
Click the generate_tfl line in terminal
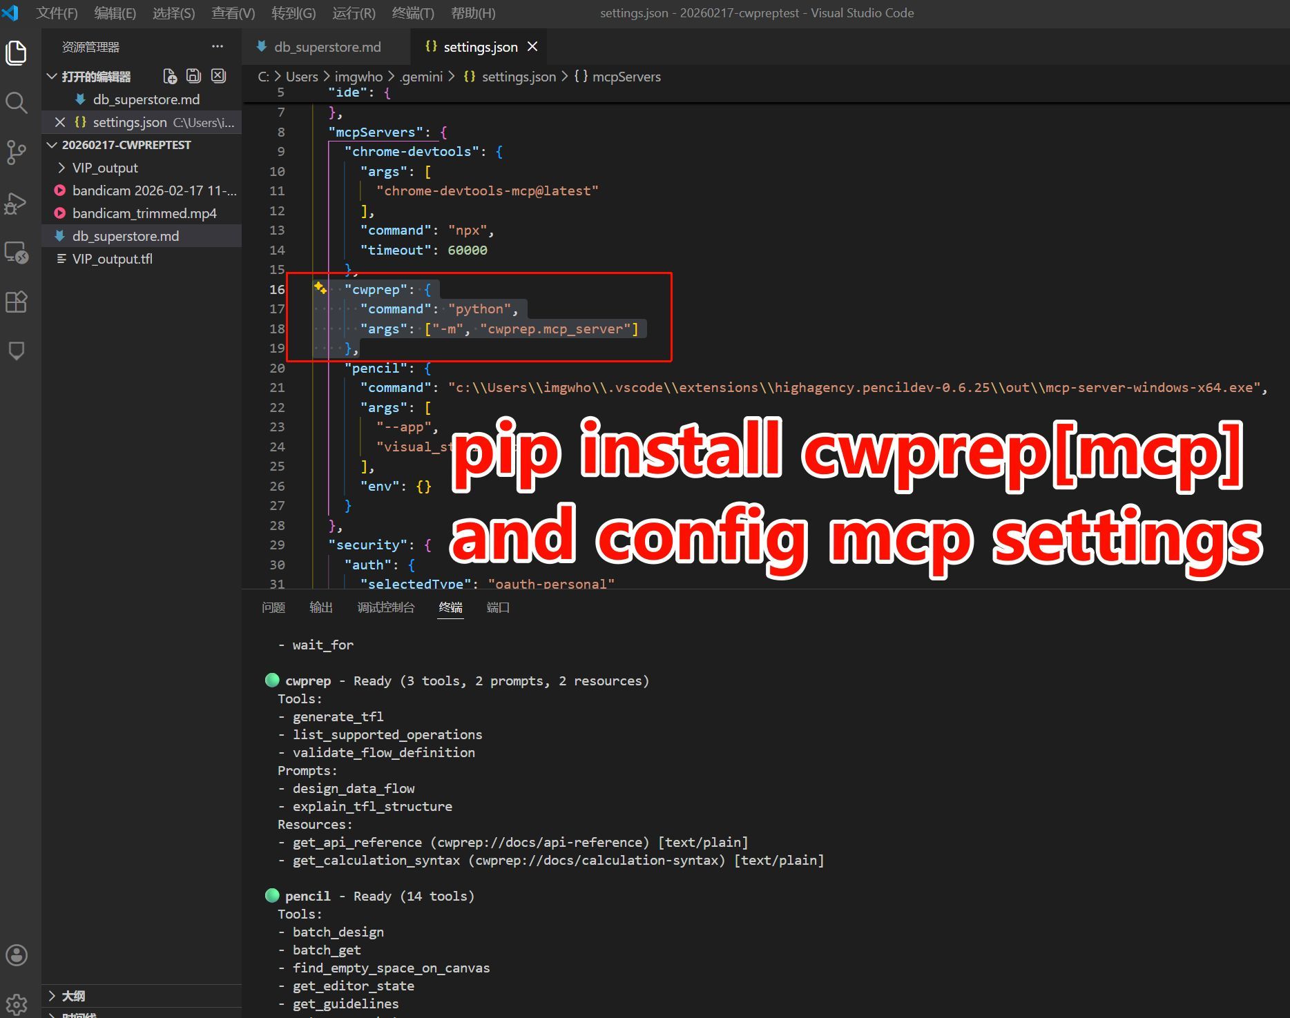(x=338, y=716)
